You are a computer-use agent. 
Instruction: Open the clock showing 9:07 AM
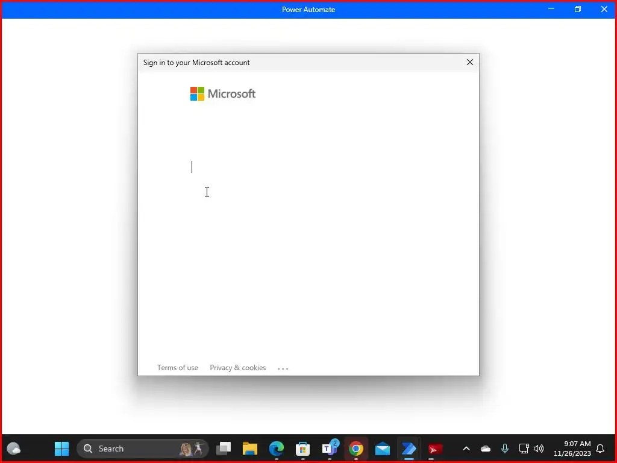(x=572, y=449)
